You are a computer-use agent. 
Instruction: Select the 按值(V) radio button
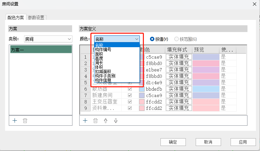(x=159, y=39)
